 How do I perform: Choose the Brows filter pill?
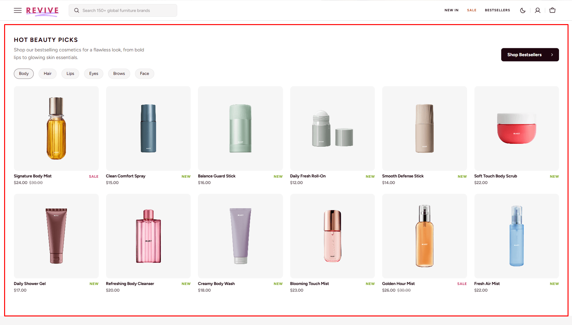click(119, 74)
